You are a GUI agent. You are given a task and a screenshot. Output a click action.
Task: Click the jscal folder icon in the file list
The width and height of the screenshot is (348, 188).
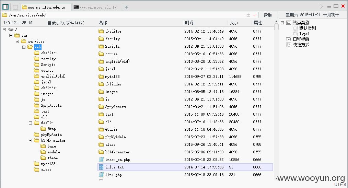[x=101, y=69]
